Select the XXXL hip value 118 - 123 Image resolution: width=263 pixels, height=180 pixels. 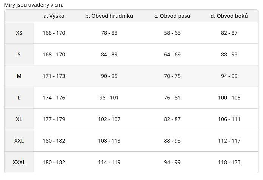pos(229,162)
